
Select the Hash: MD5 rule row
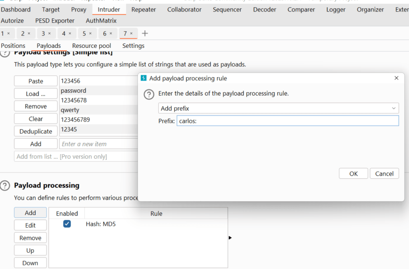[x=156, y=224]
